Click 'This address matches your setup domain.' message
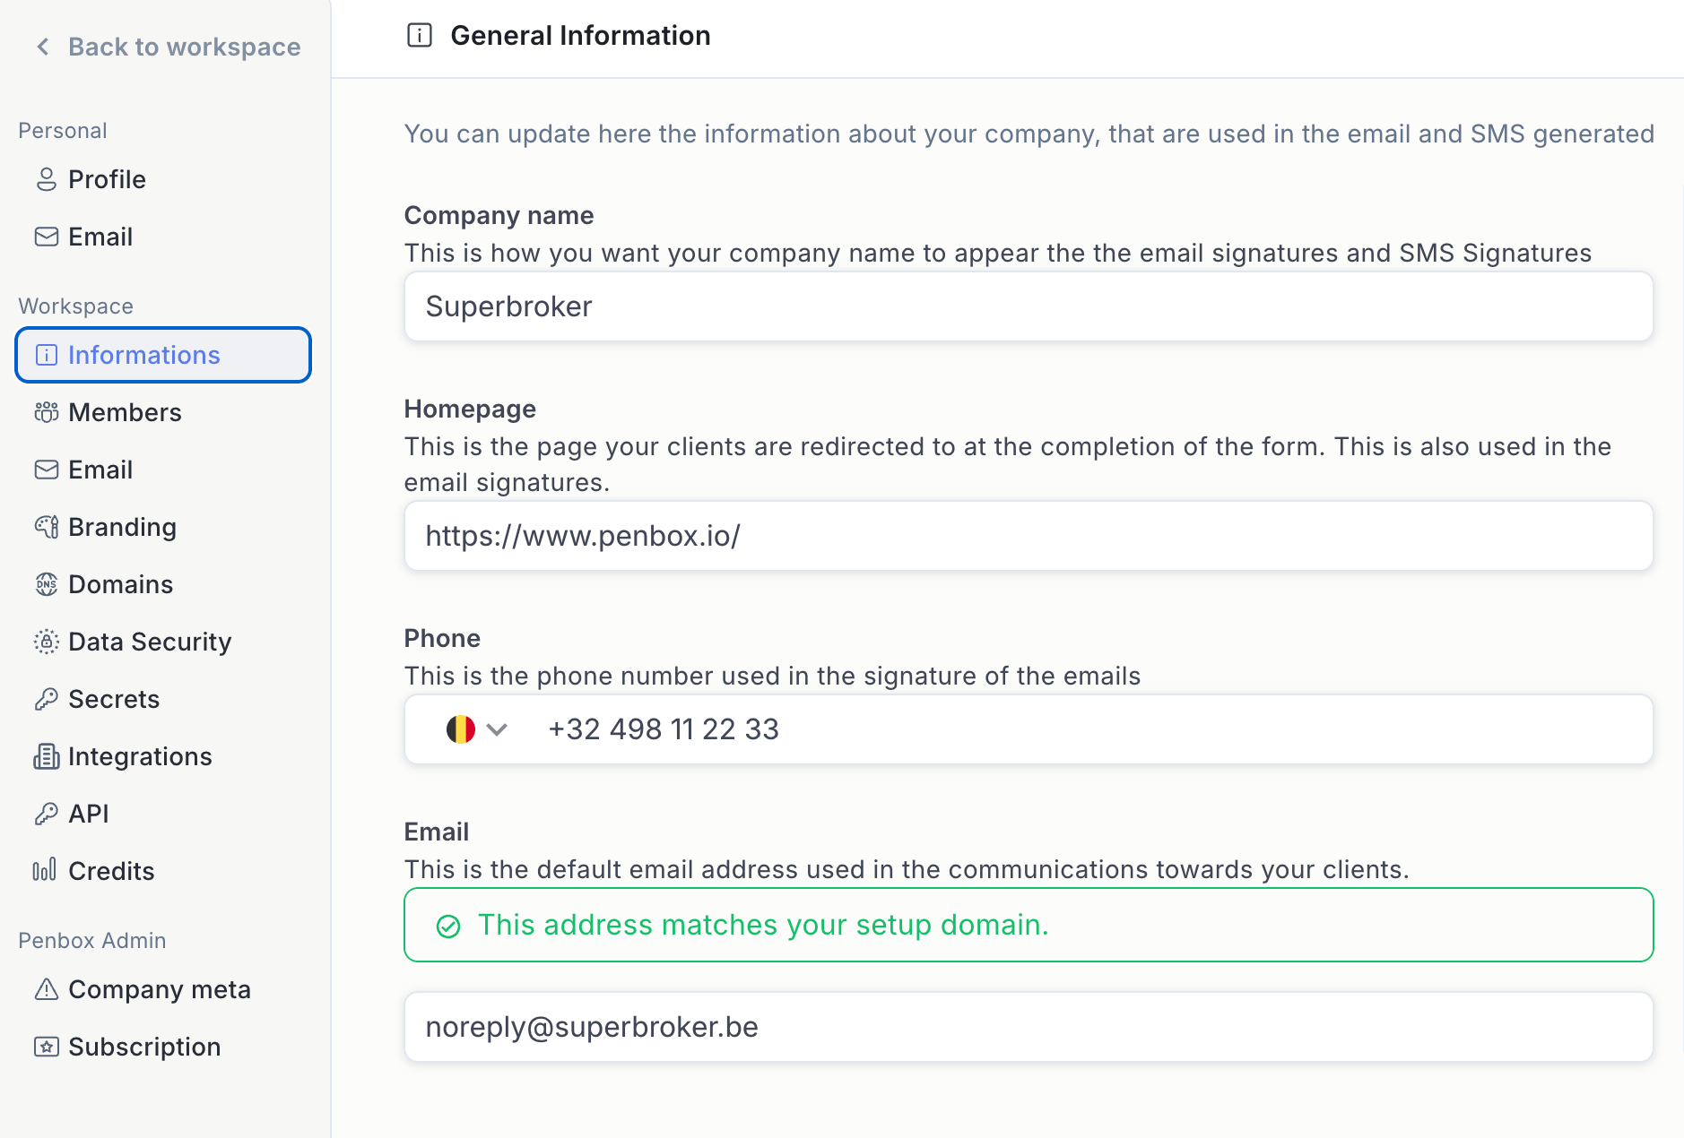 763,925
